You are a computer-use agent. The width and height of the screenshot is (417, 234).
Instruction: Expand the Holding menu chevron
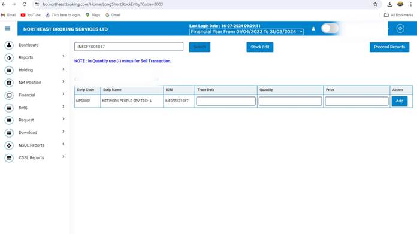click(64, 69)
